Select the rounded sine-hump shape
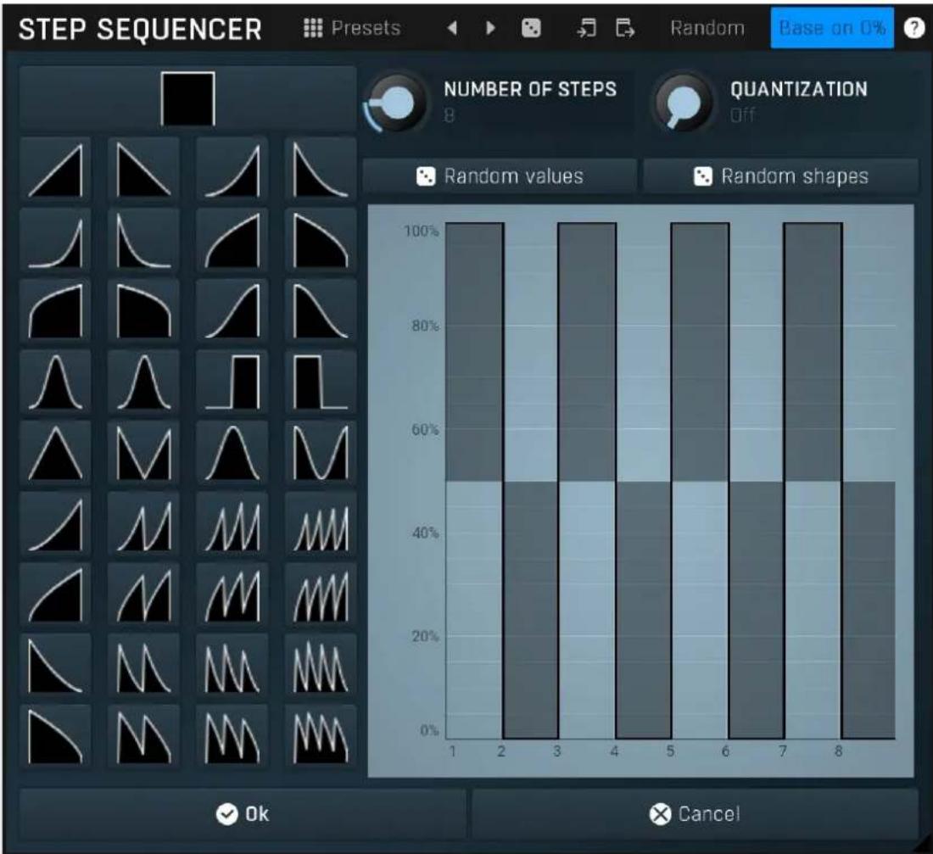933x854 pixels. click(232, 454)
